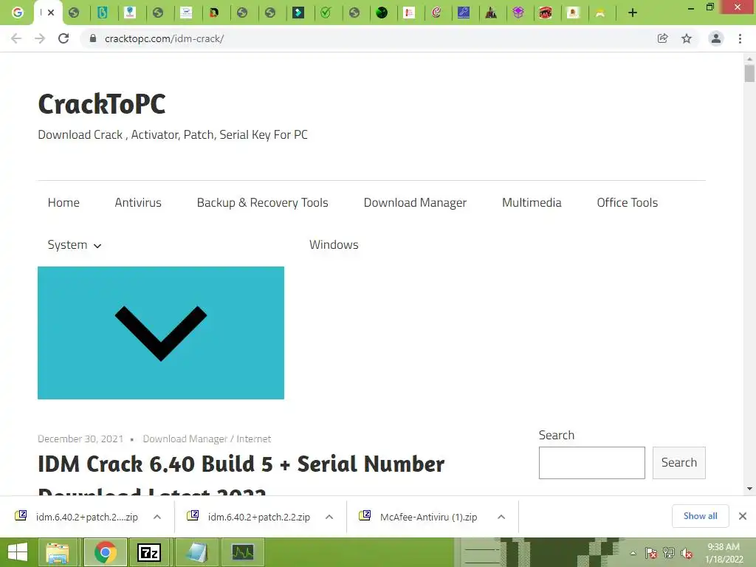
Task: Click the scrollbar up arrow
Action: 749,59
